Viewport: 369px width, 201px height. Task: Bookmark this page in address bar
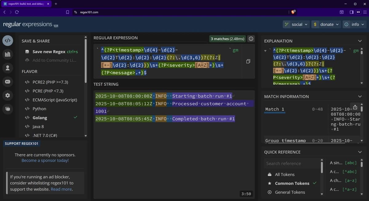68,12
